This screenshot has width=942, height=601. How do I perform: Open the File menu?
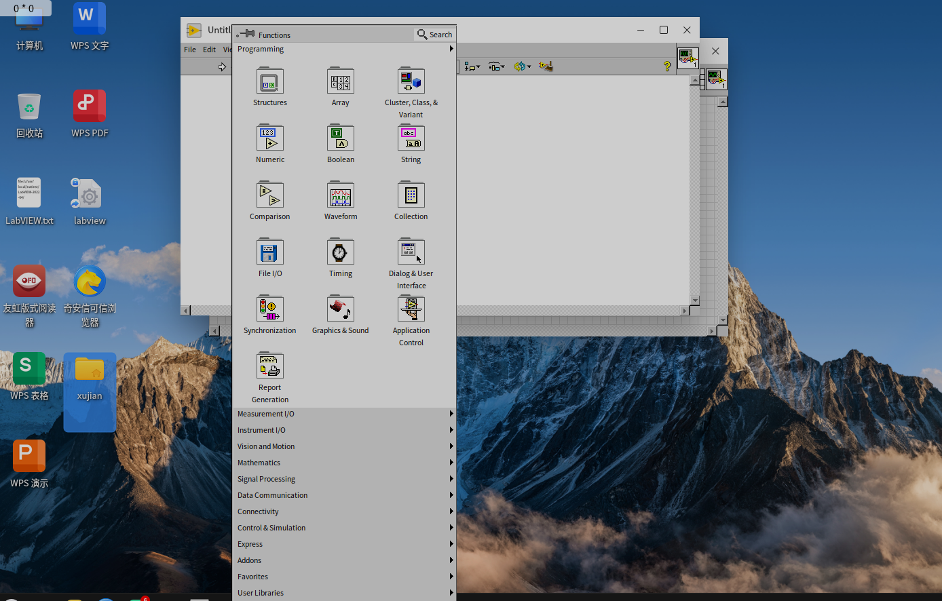pos(190,50)
